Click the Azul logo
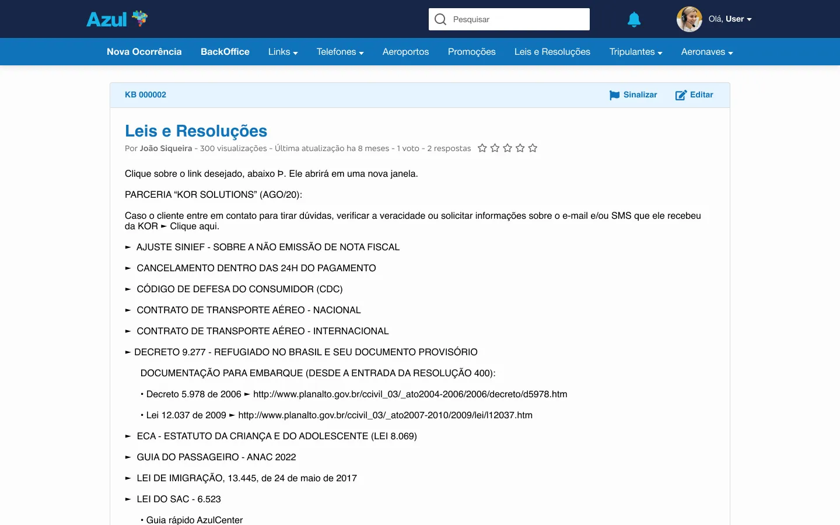Image resolution: width=840 pixels, height=525 pixels. pyautogui.click(x=117, y=19)
